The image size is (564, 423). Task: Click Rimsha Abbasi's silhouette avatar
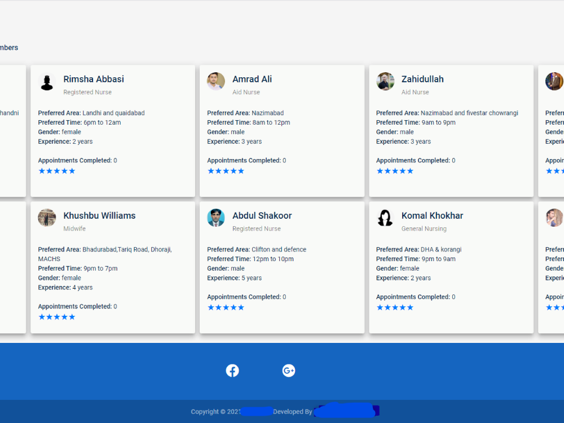click(x=47, y=82)
